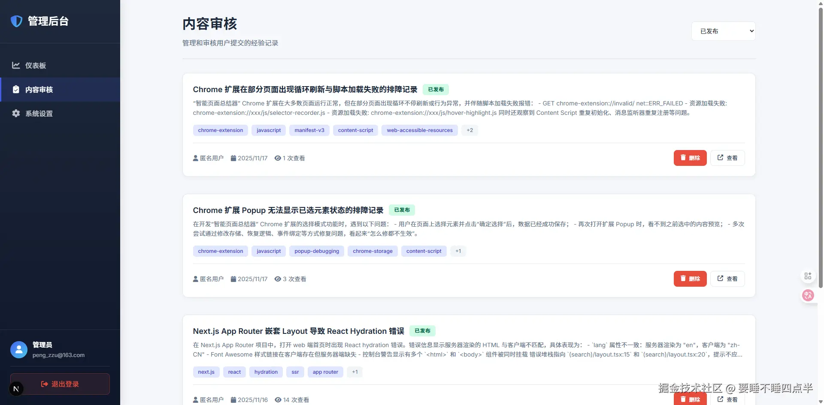Click the chrome-storage tag
Screen dimensions: 824x405
[x=373, y=251]
